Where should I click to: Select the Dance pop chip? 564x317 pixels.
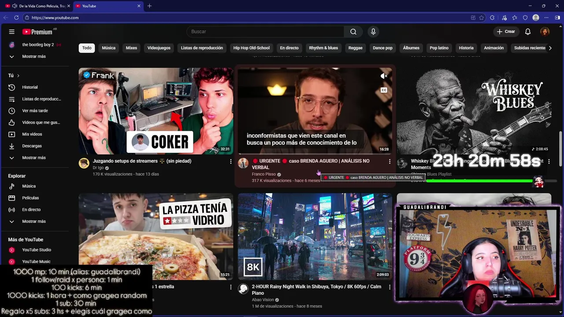pos(382,48)
